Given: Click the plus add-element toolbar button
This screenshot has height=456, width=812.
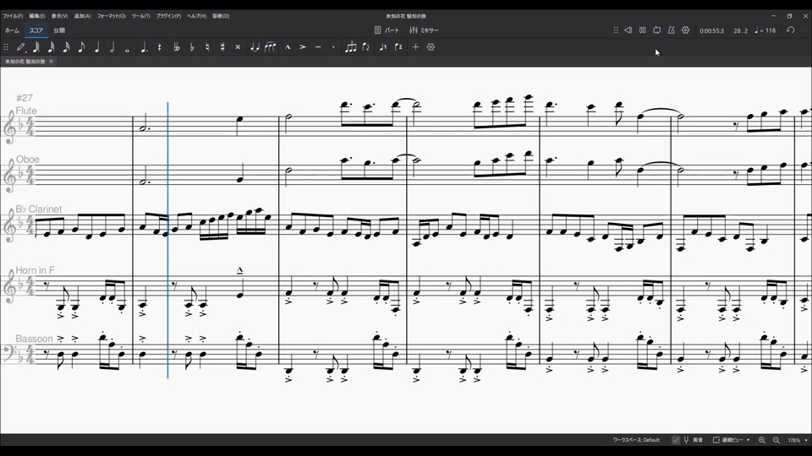Looking at the screenshot, I should click(x=415, y=47).
